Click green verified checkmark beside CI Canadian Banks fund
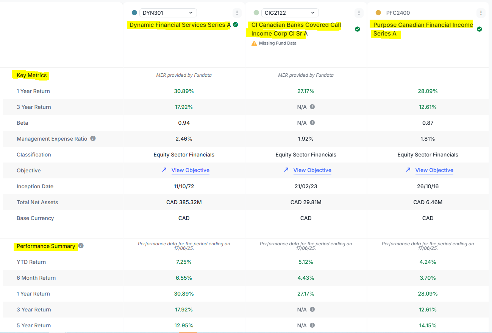 coord(358,29)
